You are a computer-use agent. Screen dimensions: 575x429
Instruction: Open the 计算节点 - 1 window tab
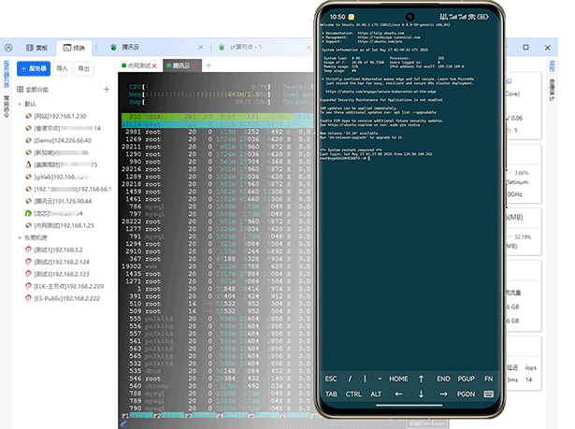[240, 48]
